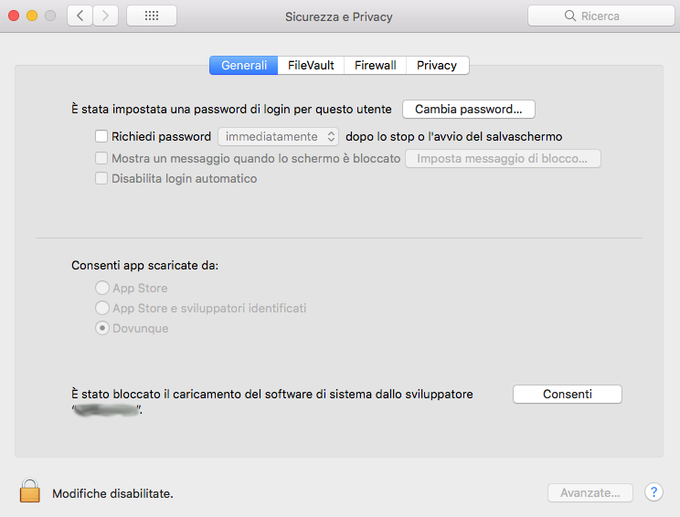Select the Dovunque radio option

(x=102, y=328)
